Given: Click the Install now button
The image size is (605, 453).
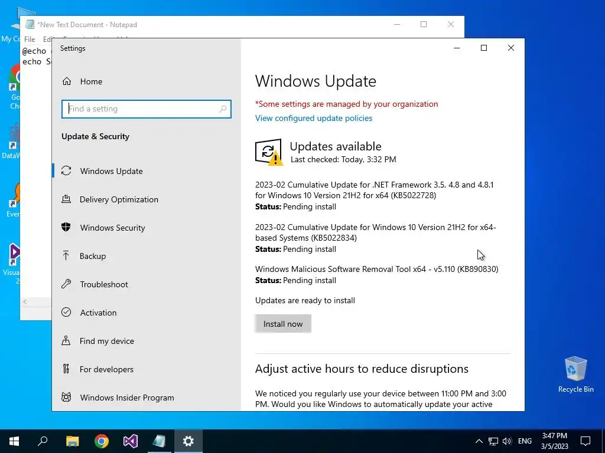Looking at the screenshot, I should coord(283,324).
